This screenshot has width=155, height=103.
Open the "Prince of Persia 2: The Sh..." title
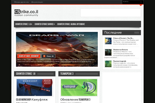click(123, 38)
